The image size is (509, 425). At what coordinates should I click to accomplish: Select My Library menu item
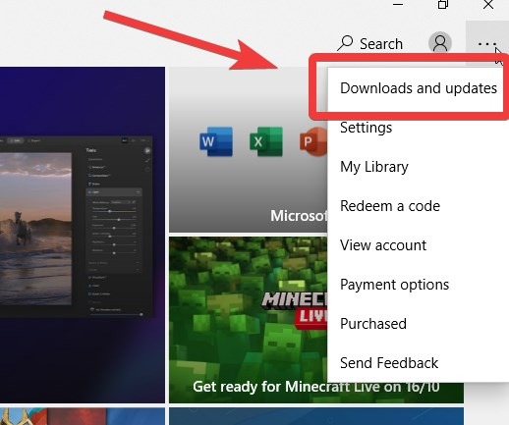click(418, 167)
